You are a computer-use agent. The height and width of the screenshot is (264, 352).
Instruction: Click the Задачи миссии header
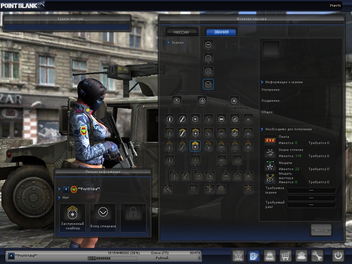click(x=67, y=19)
